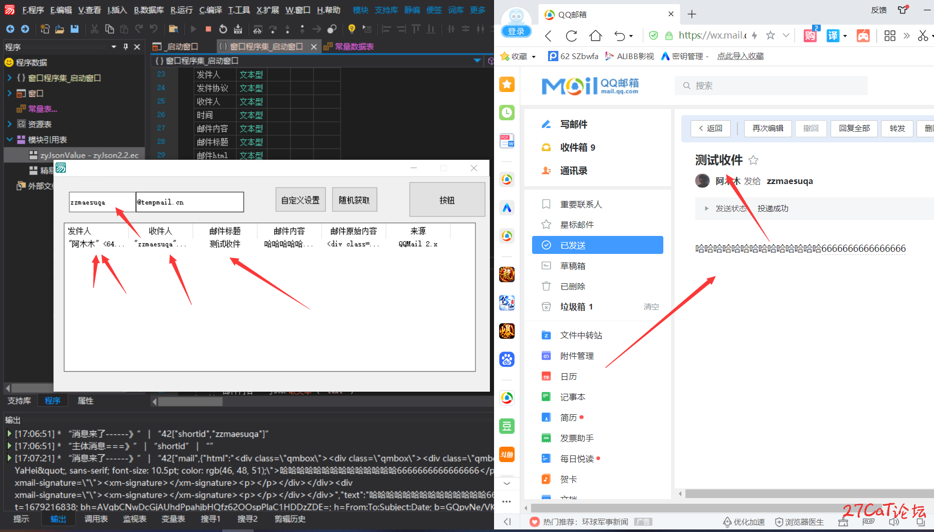Click the run (play) icon in IDE toolbar

(193, 29)
